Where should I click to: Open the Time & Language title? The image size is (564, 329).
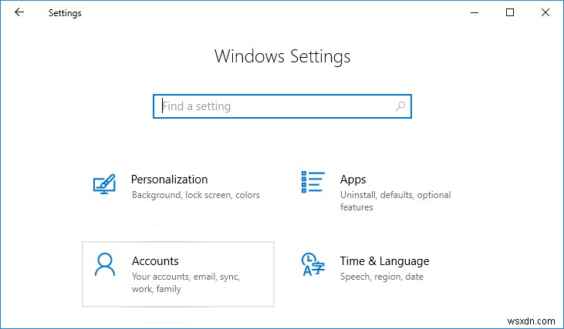pos(384,261)
